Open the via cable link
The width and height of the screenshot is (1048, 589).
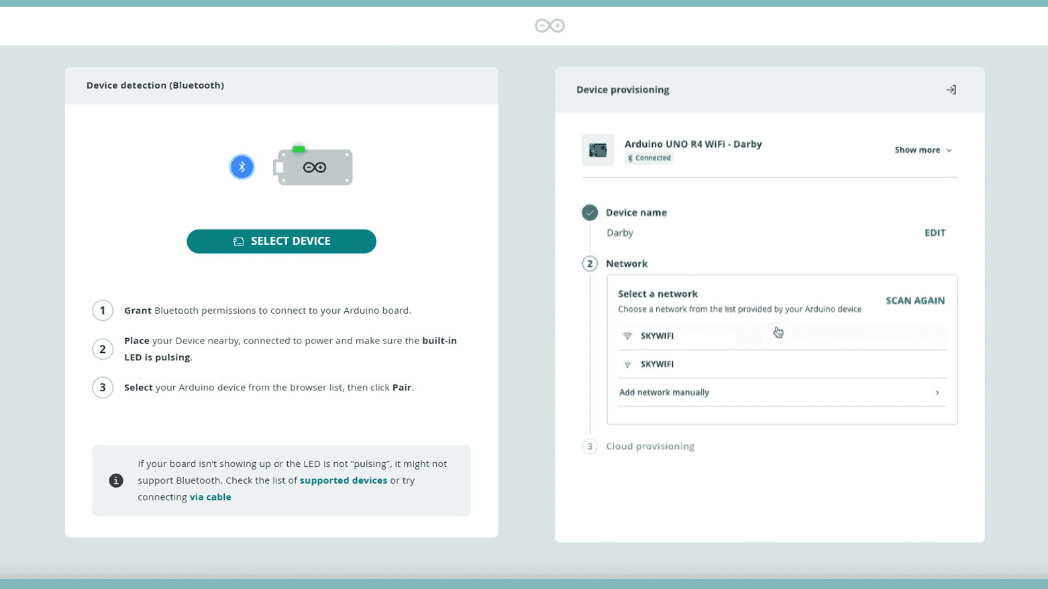(211, 497)
